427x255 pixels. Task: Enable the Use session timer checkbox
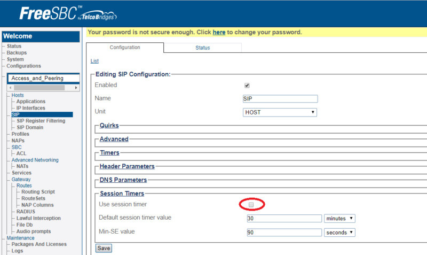(251, 205)
